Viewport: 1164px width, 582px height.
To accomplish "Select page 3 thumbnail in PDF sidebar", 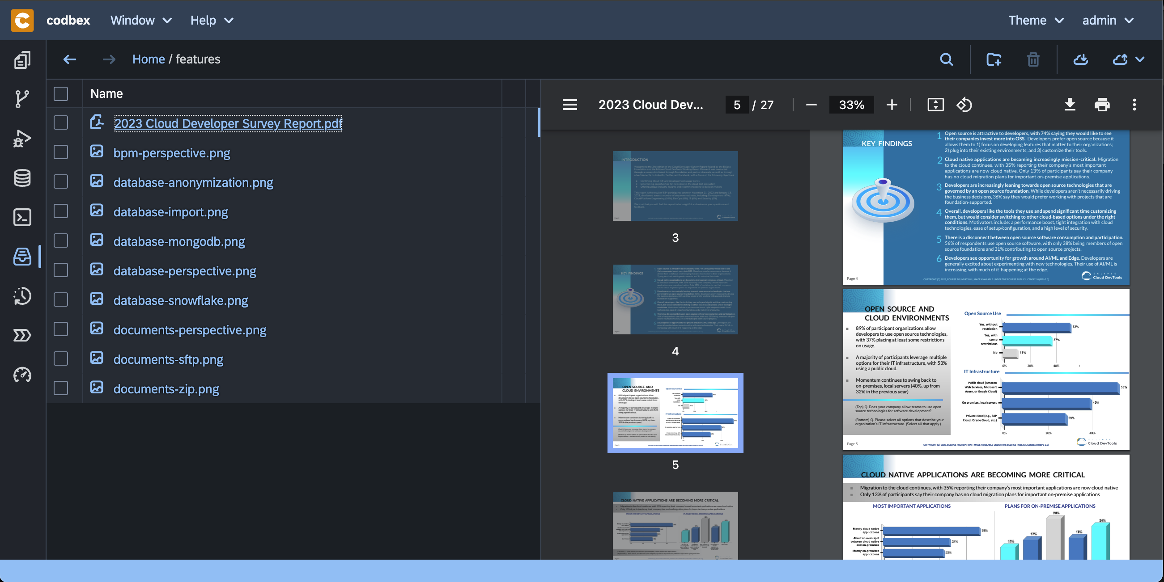I will [675, 186].
